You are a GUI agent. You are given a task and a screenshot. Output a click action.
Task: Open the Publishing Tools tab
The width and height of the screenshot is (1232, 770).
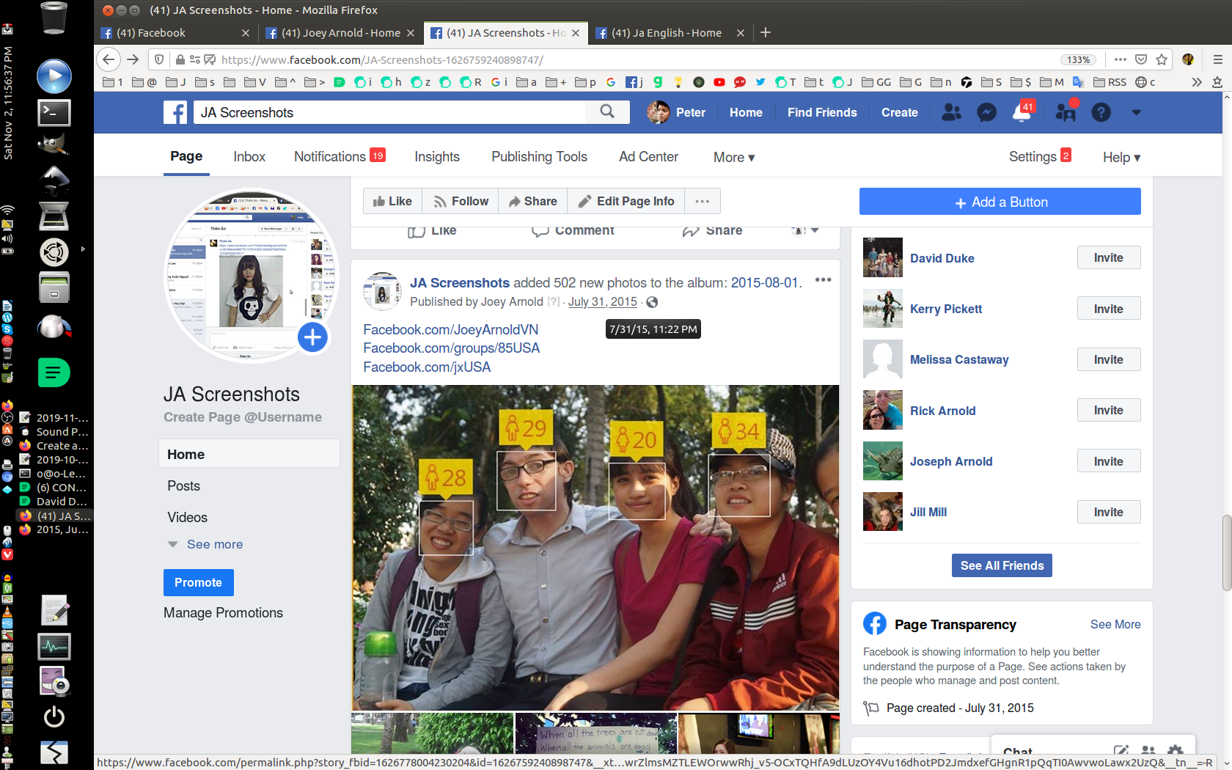[x=539, y=156]
